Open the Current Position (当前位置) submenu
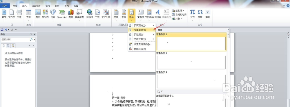This screenshot has width=290, height=107. [142, 39]
